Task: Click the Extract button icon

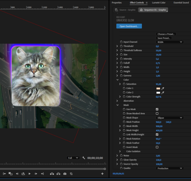Action: coord(58,174)
